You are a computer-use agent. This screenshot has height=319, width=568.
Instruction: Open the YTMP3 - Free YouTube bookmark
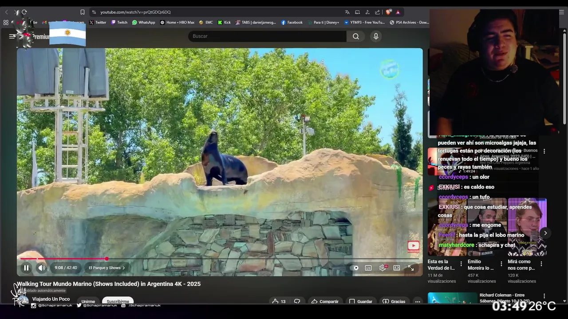(365, 22)
